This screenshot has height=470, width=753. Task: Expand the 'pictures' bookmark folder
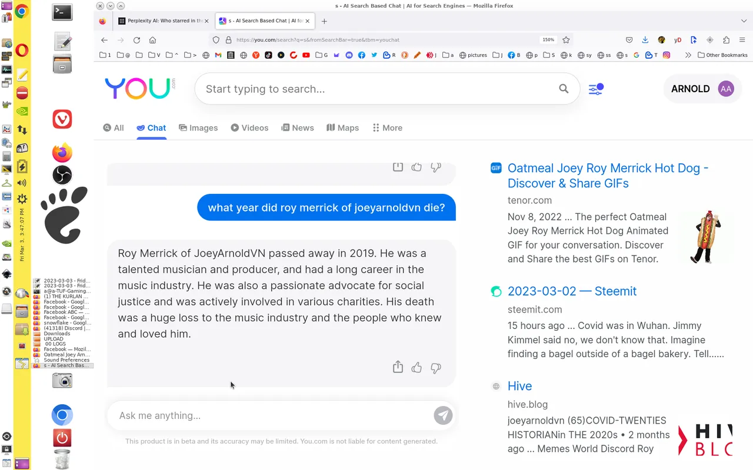[x=473, y=55]
